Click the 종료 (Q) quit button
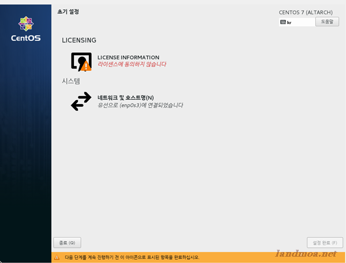Viewport: 346px width, 263px height. [x=67, y=242]
